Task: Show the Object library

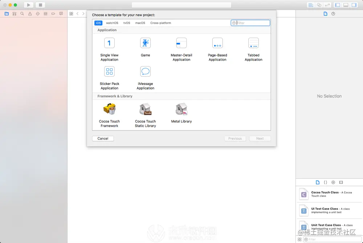Action: pyautogui.click(x=333, y=182)
